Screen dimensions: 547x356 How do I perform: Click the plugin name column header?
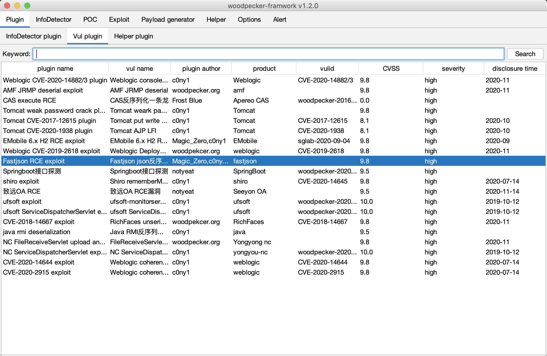click(x=55, y=69)
